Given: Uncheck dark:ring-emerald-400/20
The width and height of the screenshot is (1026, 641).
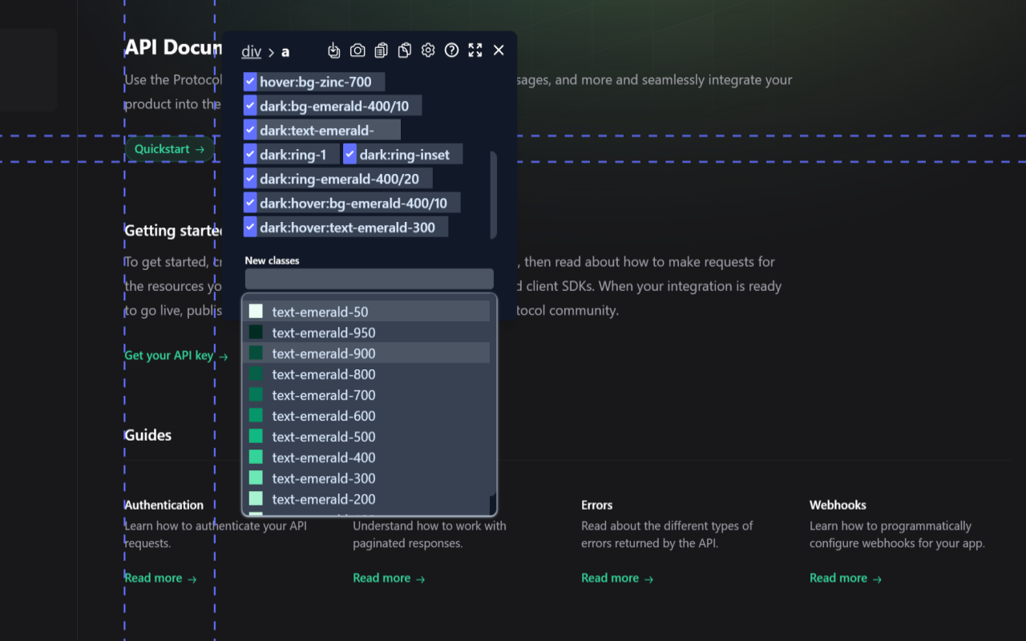Looking at the screenshot, I should tap(250, 179).
